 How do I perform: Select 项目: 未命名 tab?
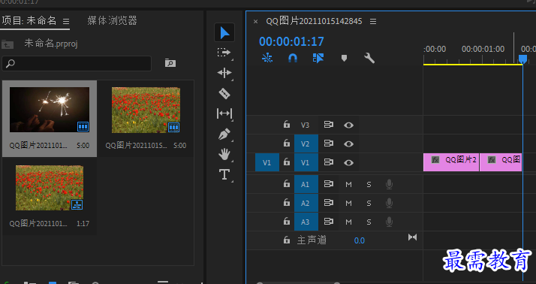(x=29, y=20)
